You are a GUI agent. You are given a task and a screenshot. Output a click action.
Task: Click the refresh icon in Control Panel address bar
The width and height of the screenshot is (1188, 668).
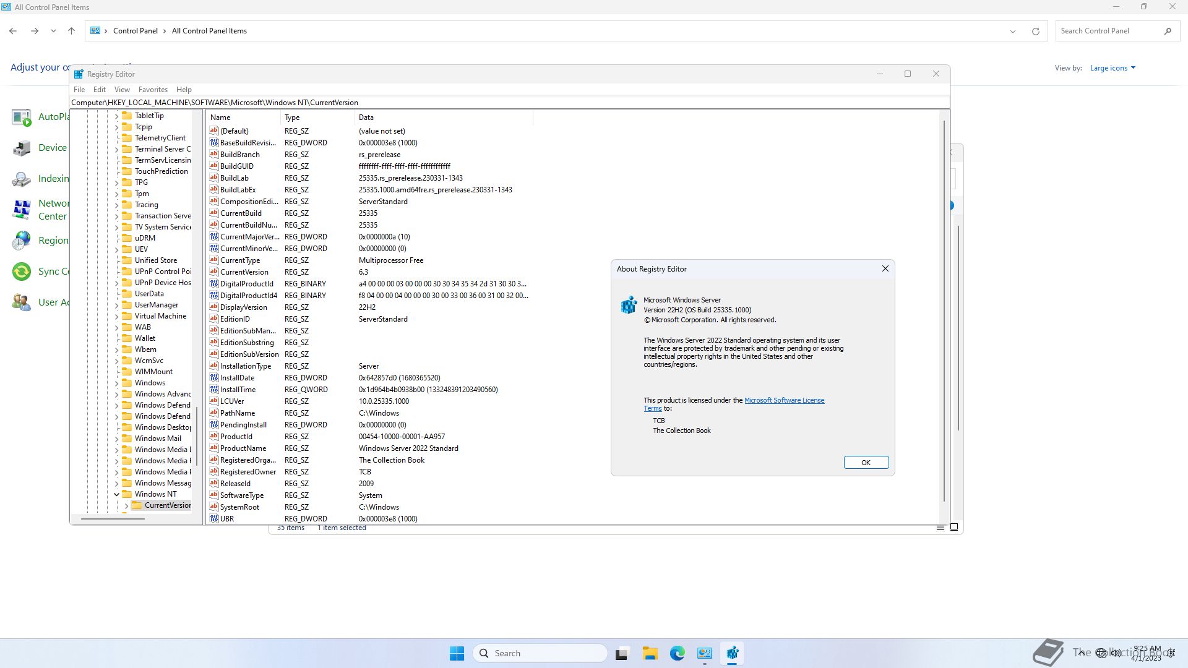pyautogui.click(x=1035, y=31)
